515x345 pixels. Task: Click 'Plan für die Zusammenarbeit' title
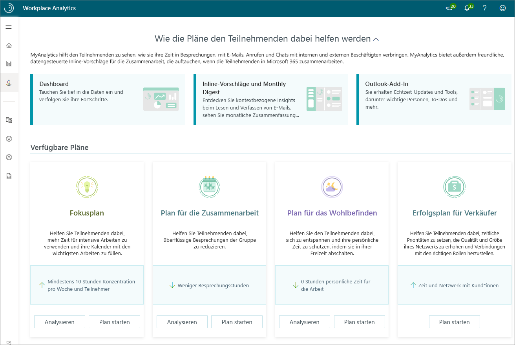210,213
